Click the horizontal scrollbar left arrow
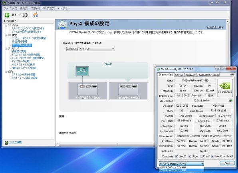The image size is (238, 173). (57, 144)
